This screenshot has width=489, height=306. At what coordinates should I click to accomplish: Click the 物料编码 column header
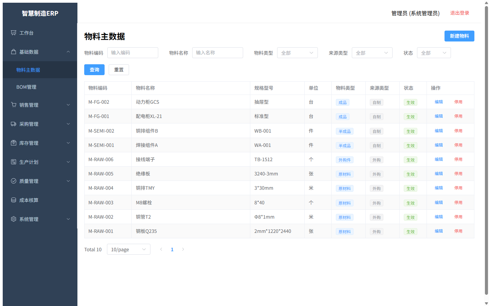coord(108,88)
